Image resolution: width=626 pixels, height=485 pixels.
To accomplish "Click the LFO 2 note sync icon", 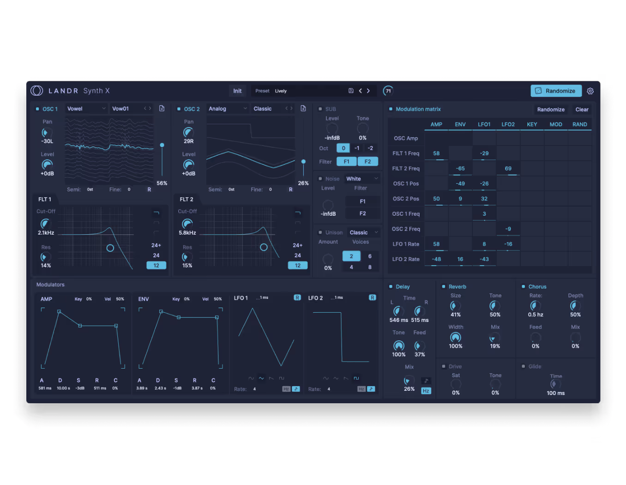I will click(371, 389).
